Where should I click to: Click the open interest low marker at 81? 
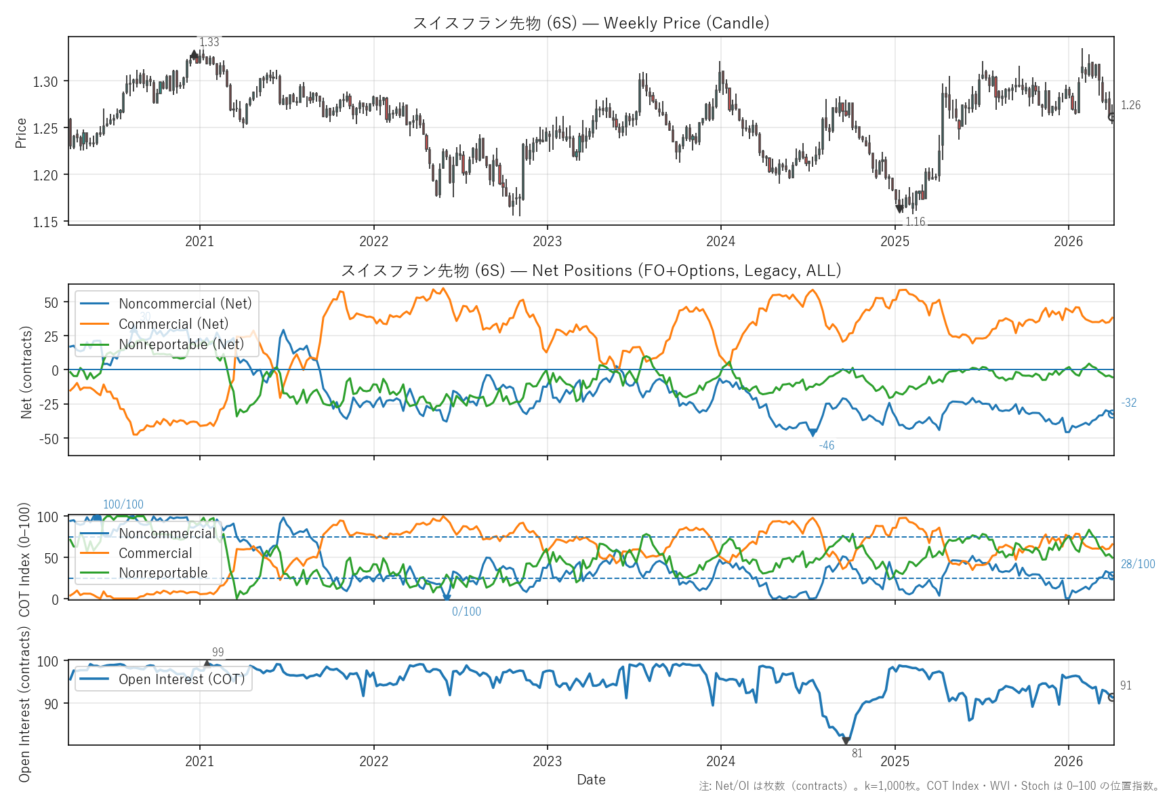pos(846,741)
